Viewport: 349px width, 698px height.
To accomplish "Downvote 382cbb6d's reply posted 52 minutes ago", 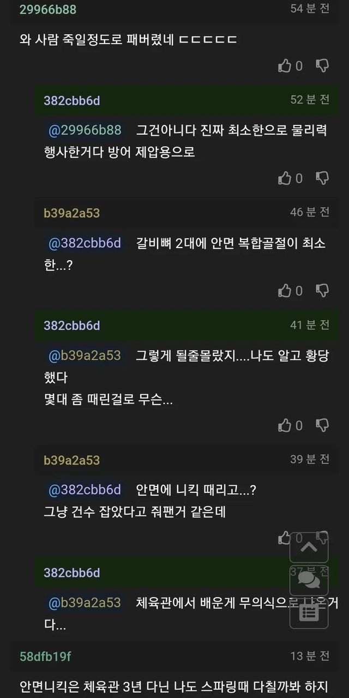I will point(322,178).
